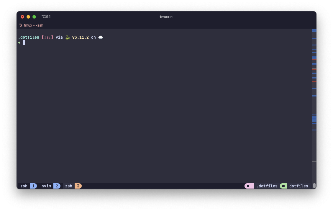Click the cloud icon at the end of the prompt
Viewport: 333px width, 211px height.
pyautogui.click(x=100, y=37)
